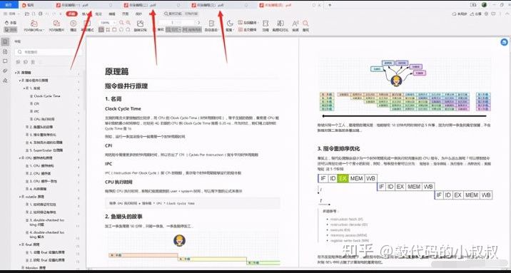Collapse the 指令级并行原理 bookmark node

(19, 80)
